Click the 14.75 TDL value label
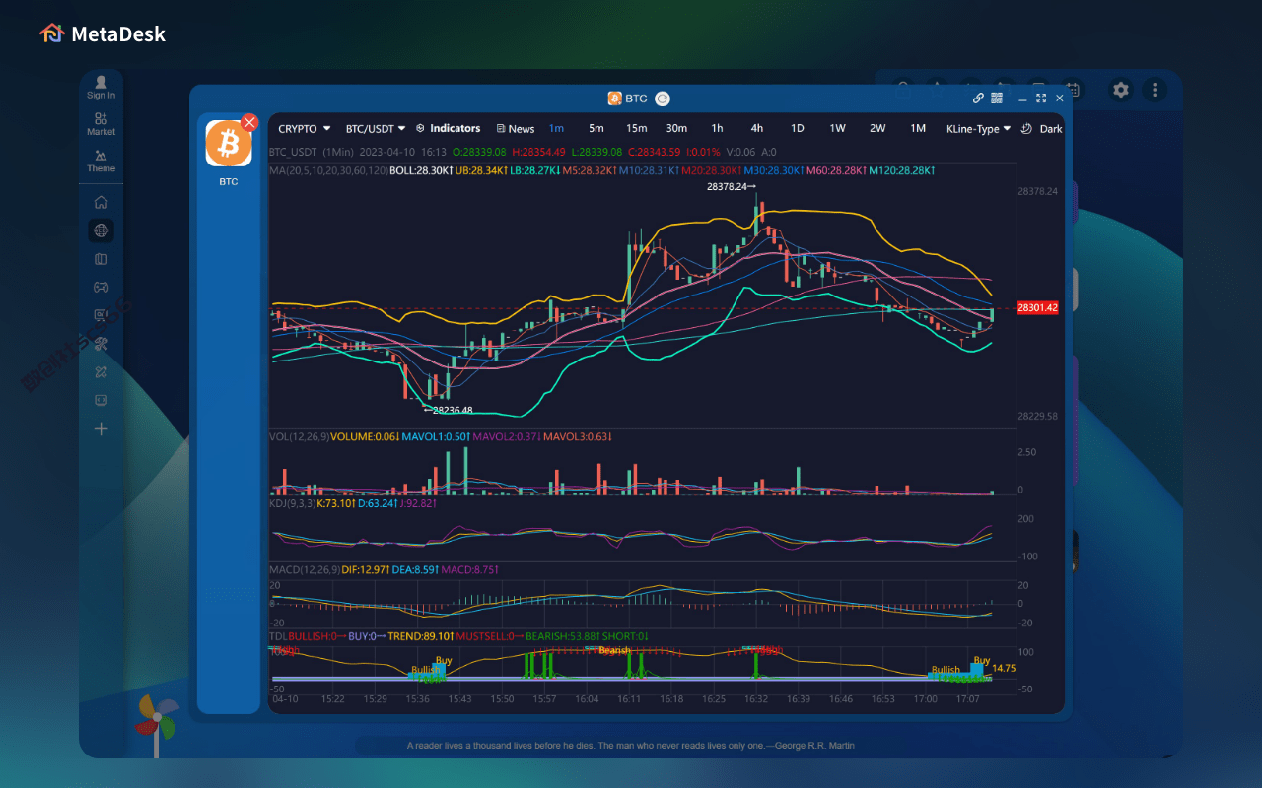The height and width of the screenshot is (788, 1262). 1004,668
